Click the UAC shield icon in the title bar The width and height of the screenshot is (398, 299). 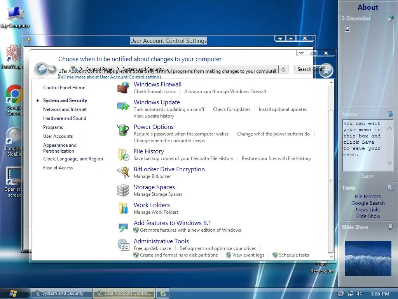point(28,40)
